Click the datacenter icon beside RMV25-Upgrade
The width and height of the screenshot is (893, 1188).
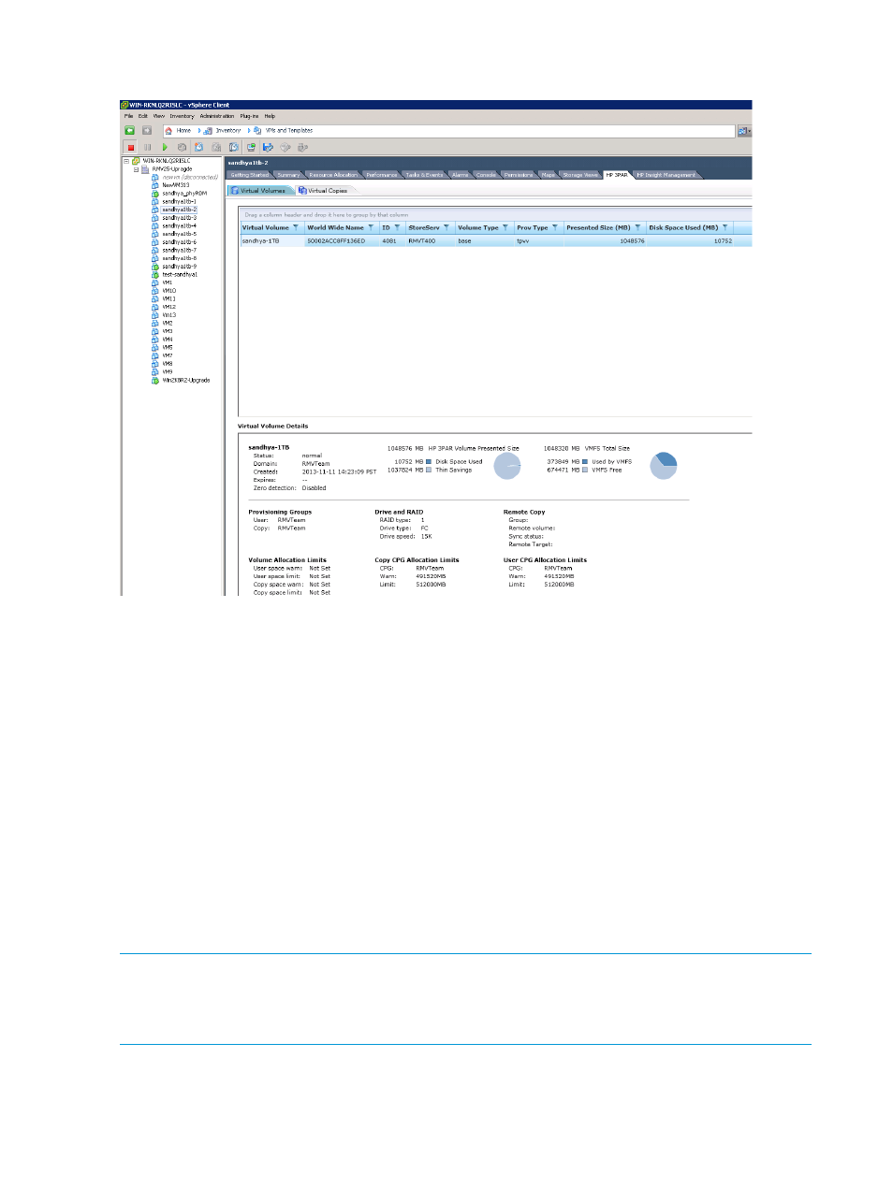146,169
